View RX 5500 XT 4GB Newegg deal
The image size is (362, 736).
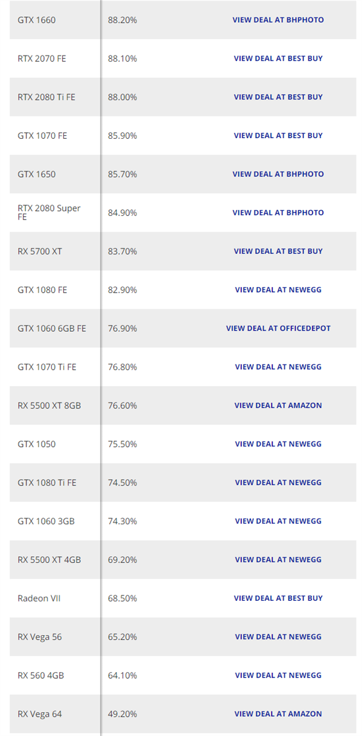pos(278,560)
